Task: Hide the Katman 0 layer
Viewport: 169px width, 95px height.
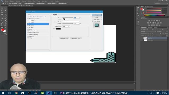Action: pos(142,40)
